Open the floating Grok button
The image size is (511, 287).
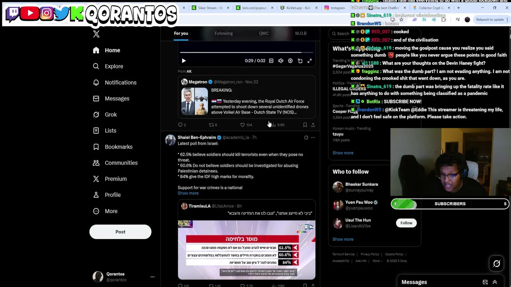[x=497, y=263]
